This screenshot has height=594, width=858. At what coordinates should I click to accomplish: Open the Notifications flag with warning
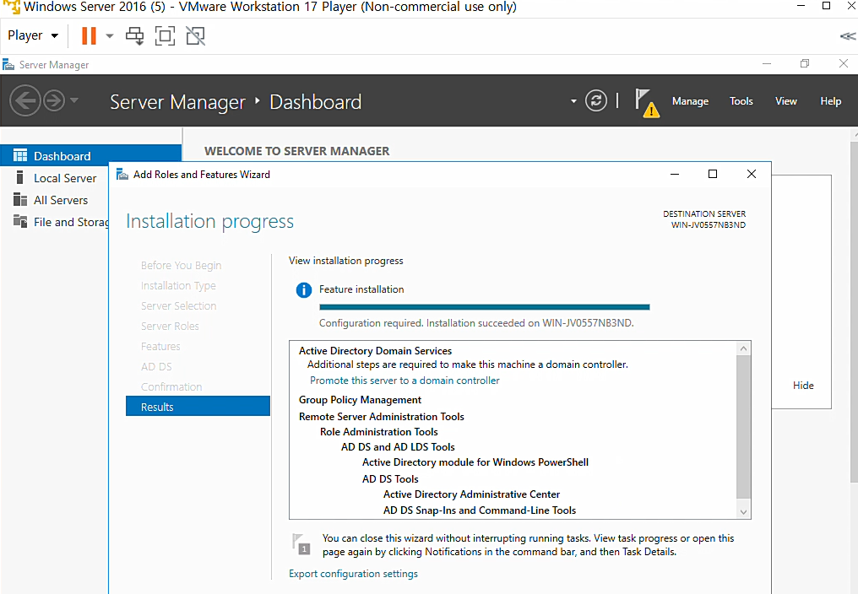(647, 102)
